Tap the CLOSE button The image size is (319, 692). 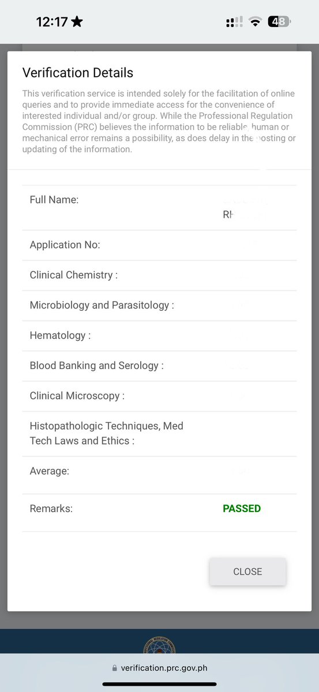coord(247,571)
